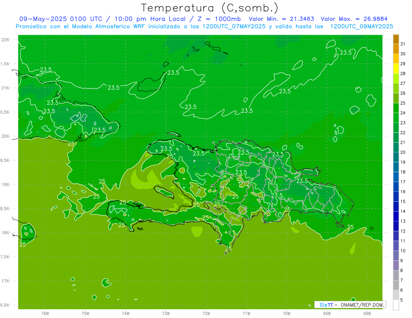412x318 pixels.
Task: Click the legend number "18" on the color bar
Action: pyautogui.click(x=403, y=172)
